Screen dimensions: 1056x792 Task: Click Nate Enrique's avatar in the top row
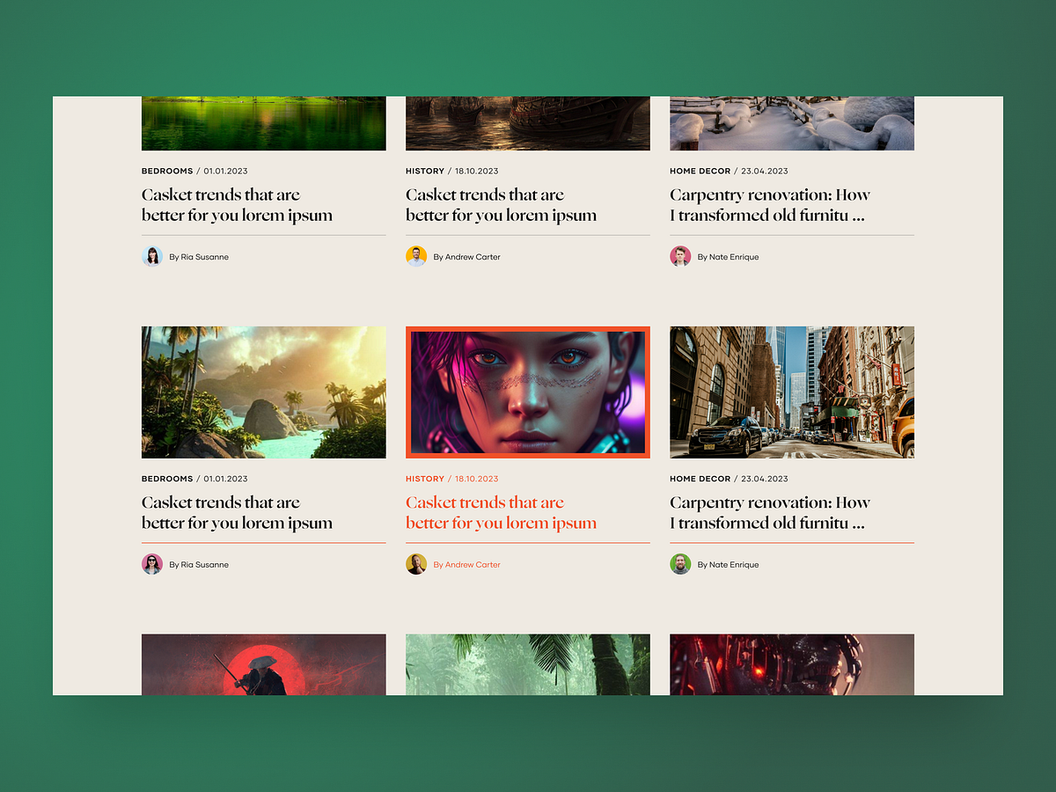tap(680, 256)
